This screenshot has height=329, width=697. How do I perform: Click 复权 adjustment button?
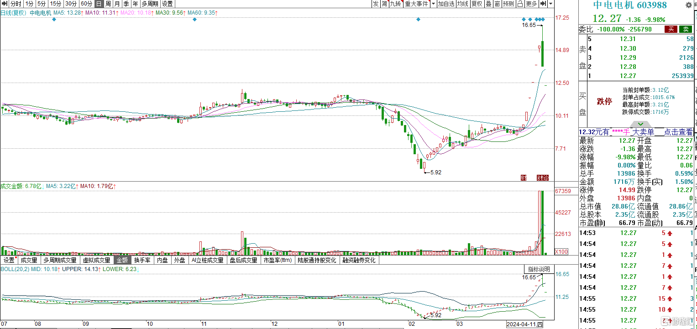[477, 4]
